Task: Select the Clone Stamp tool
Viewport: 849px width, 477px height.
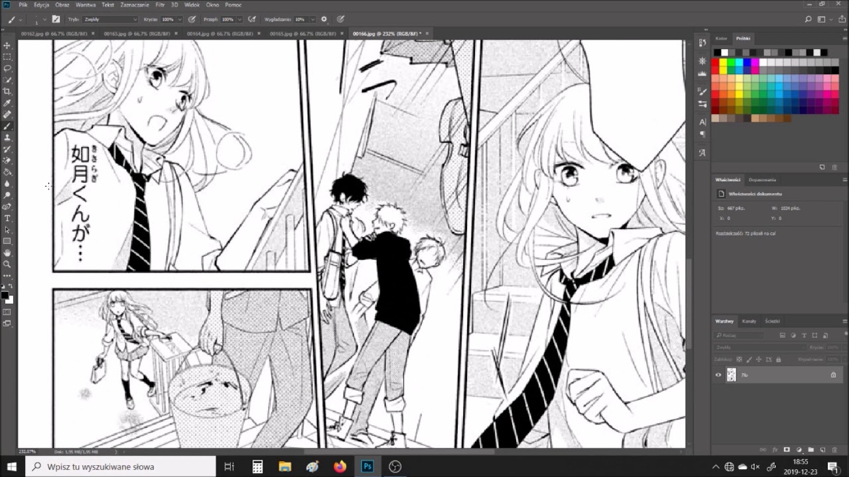Action: coord(7,137)
